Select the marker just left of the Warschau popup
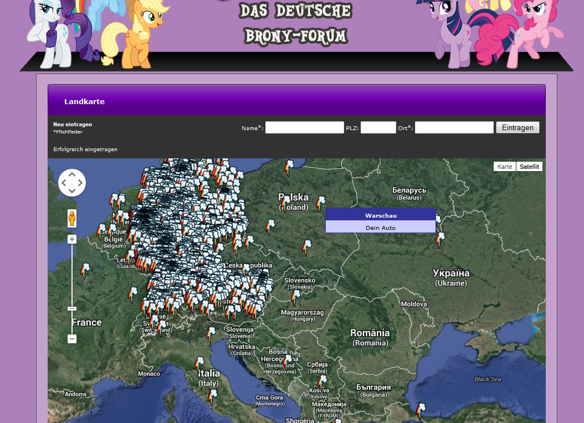 point(320,204)
